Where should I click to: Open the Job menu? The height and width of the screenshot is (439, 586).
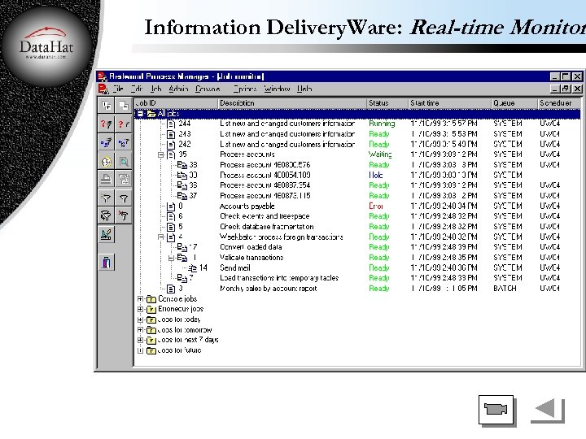click(x=155, y=89)
